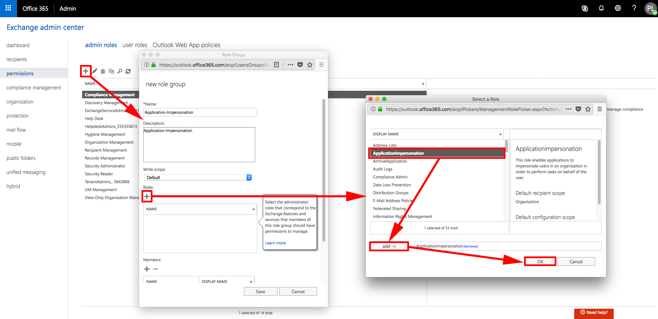Bookmark star in Select a Role window
Screen dimensions: 658x319
(588, 109)
